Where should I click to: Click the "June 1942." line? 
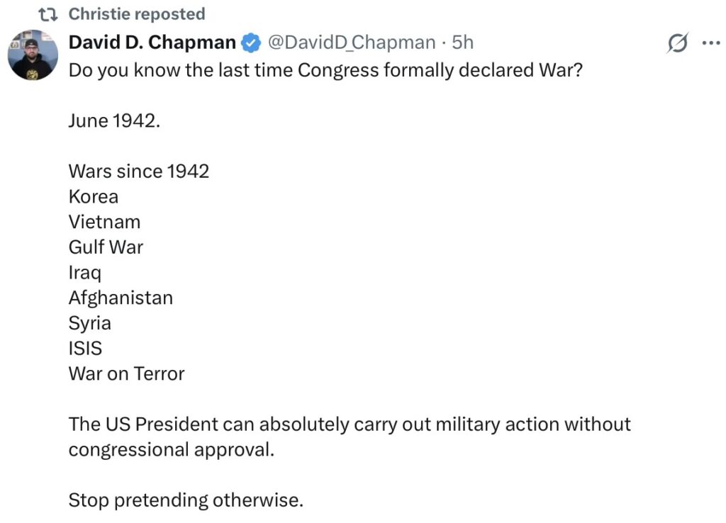(x=114, y=120)
